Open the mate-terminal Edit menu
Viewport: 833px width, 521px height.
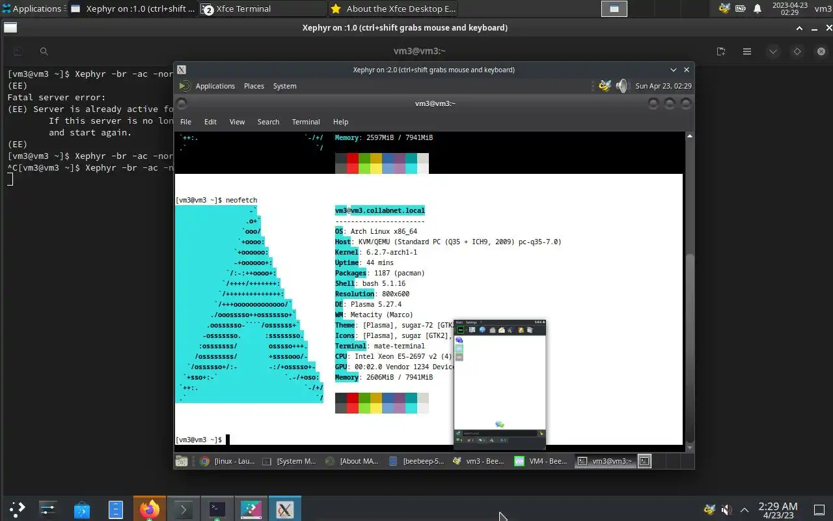[210, 122]
